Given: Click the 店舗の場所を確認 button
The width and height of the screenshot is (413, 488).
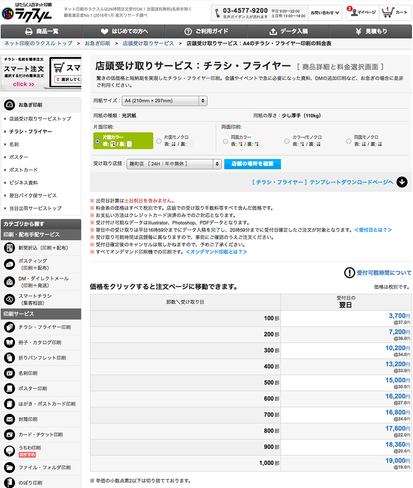Looking at the screenshot, I should [252, 164].
